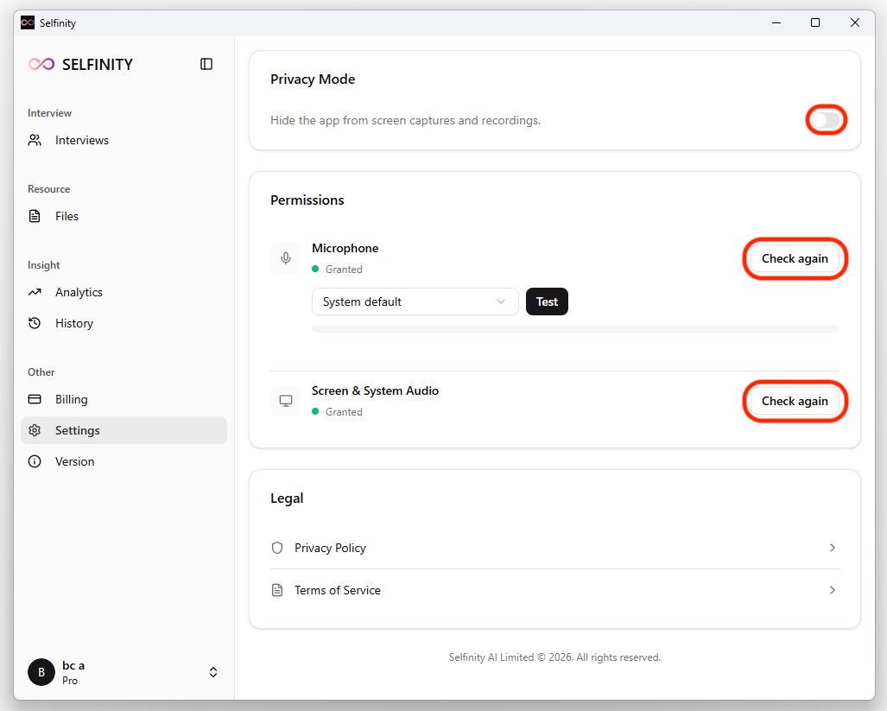The image size is (887, 711).
Task: Click the microphone icon in Permissions
Action: [286, 258]
